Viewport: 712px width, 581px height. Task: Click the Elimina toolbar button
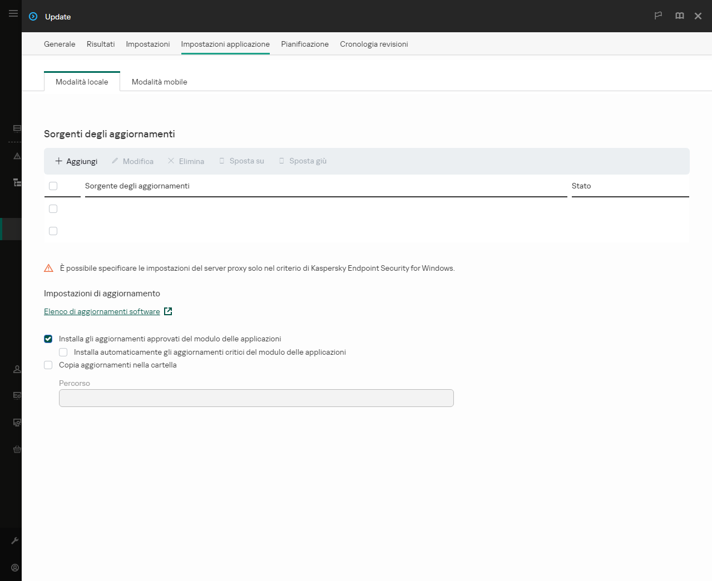tap(186, 161)
